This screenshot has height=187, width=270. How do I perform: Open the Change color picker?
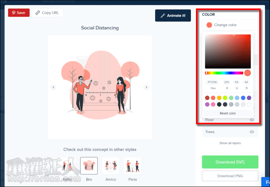[x=230, y=25]
